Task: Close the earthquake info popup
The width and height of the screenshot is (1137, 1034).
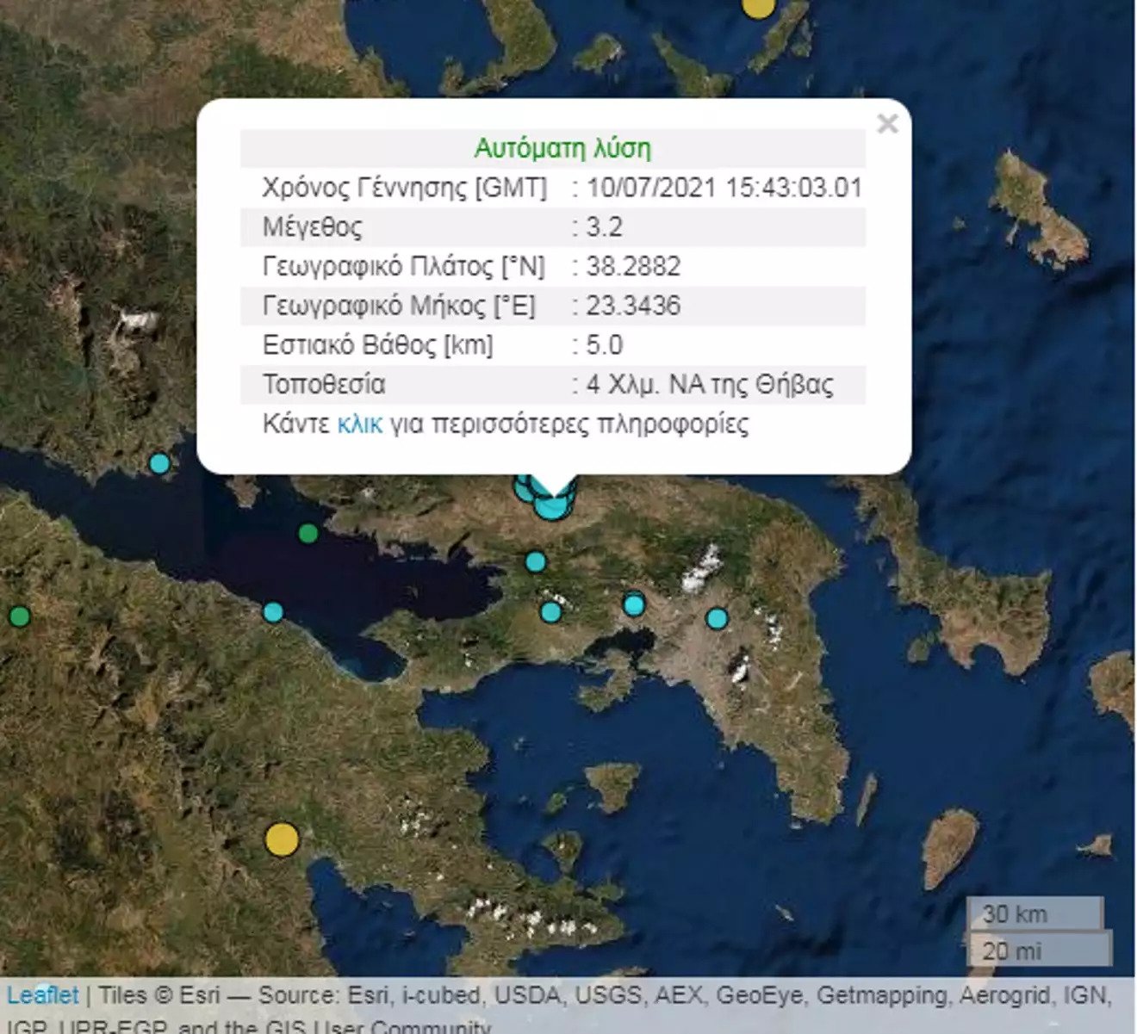Action: pyautogui.click(x=887, y=124)
